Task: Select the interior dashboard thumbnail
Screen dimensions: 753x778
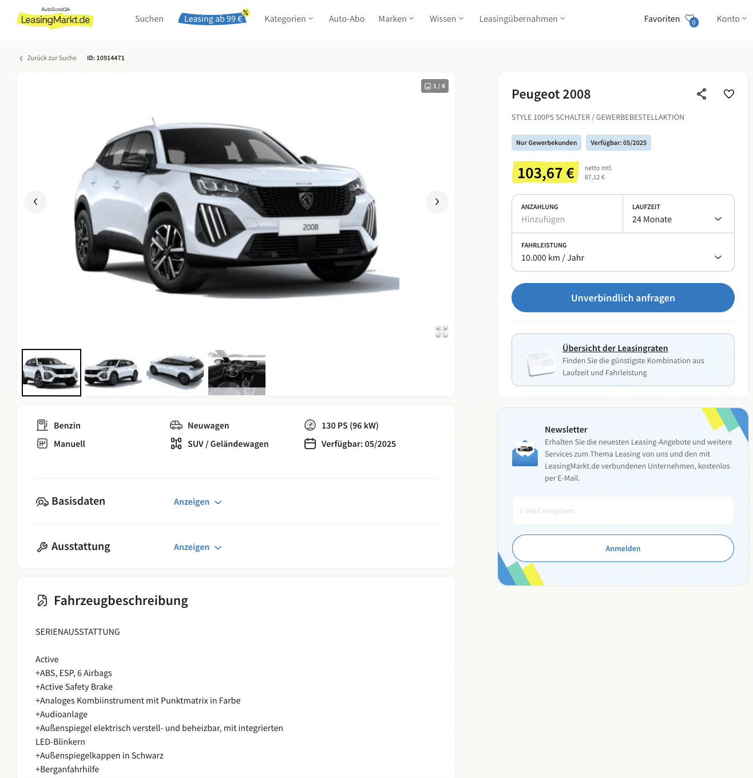Action: point(237,372)
